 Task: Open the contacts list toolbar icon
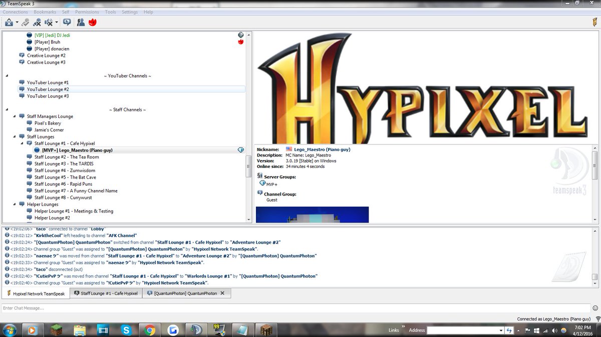click(x=81, y=22)
